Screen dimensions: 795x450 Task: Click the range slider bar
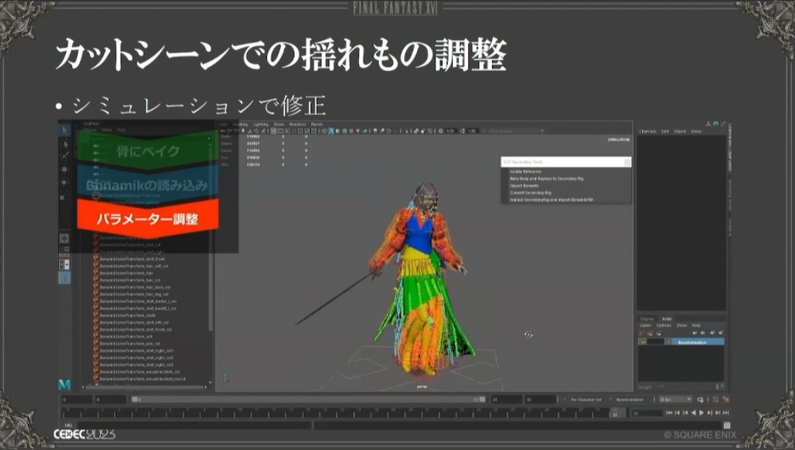(308, 400)
